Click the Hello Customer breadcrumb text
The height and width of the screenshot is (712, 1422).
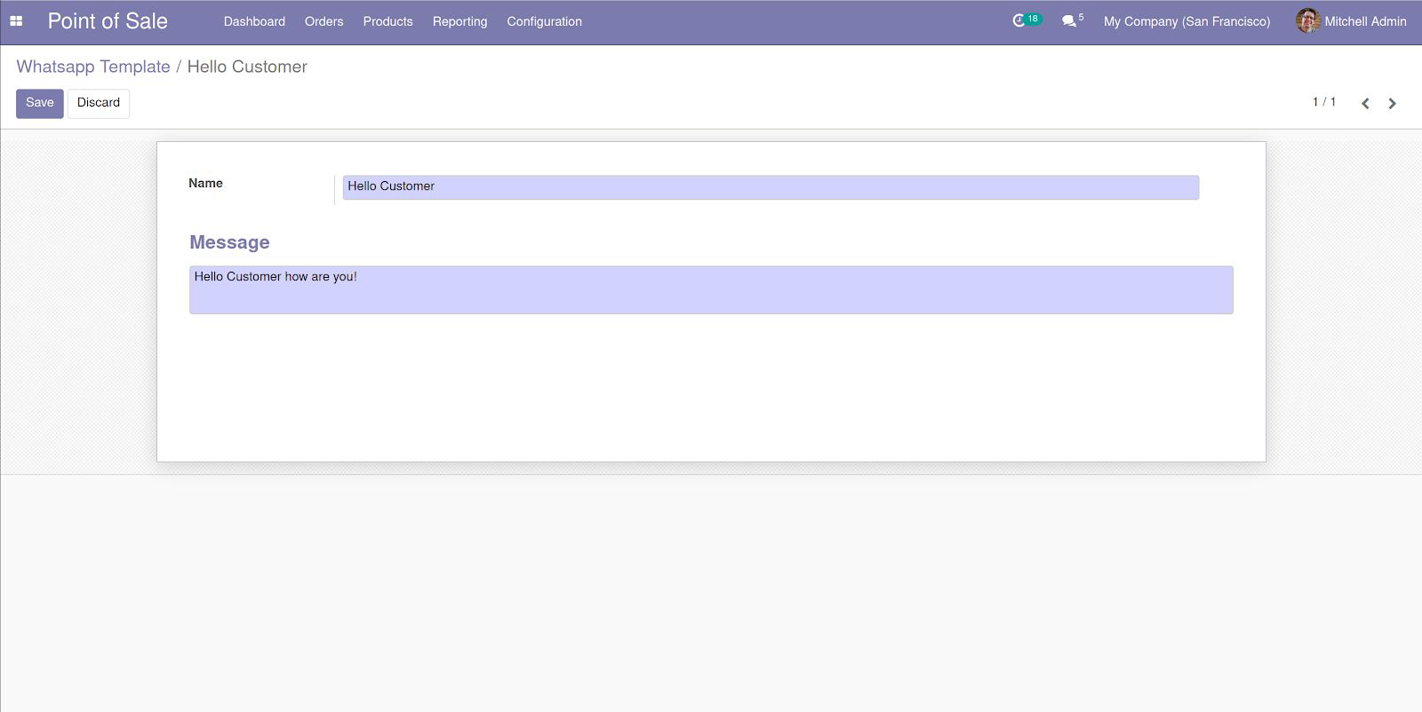tap(247, 67)
